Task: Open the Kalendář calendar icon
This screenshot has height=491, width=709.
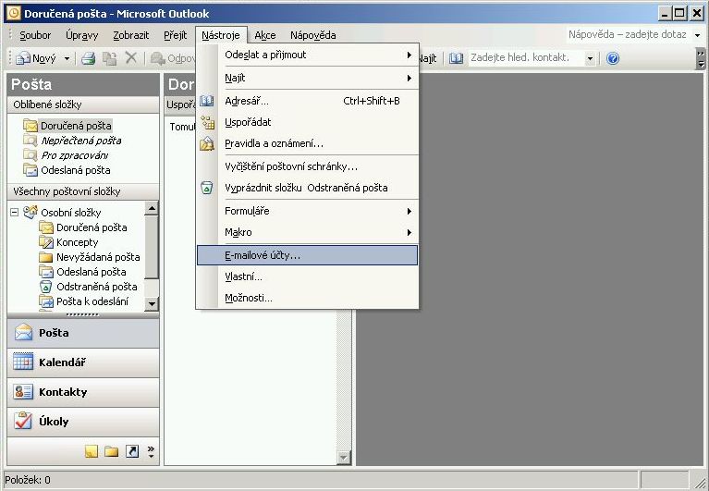Action: (x=23, y=362)
